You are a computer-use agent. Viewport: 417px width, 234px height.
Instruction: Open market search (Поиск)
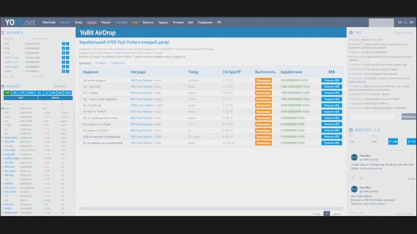[x=60, y=86]
